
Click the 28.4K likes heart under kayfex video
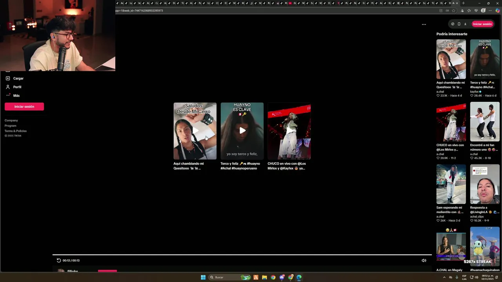click(x=472, y=96)
